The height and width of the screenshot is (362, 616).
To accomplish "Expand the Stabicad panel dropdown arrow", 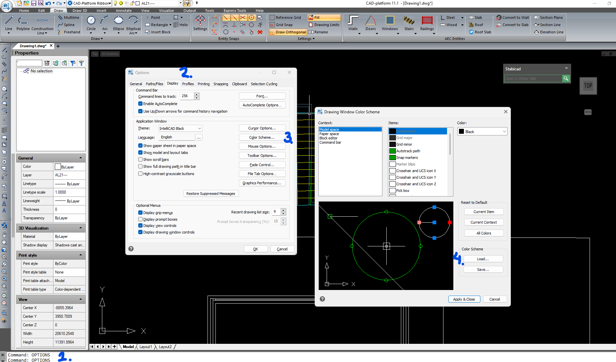I will coord(566,69).
